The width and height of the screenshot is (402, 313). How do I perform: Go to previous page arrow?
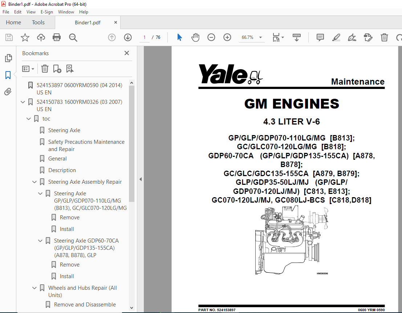pos(112,37)
